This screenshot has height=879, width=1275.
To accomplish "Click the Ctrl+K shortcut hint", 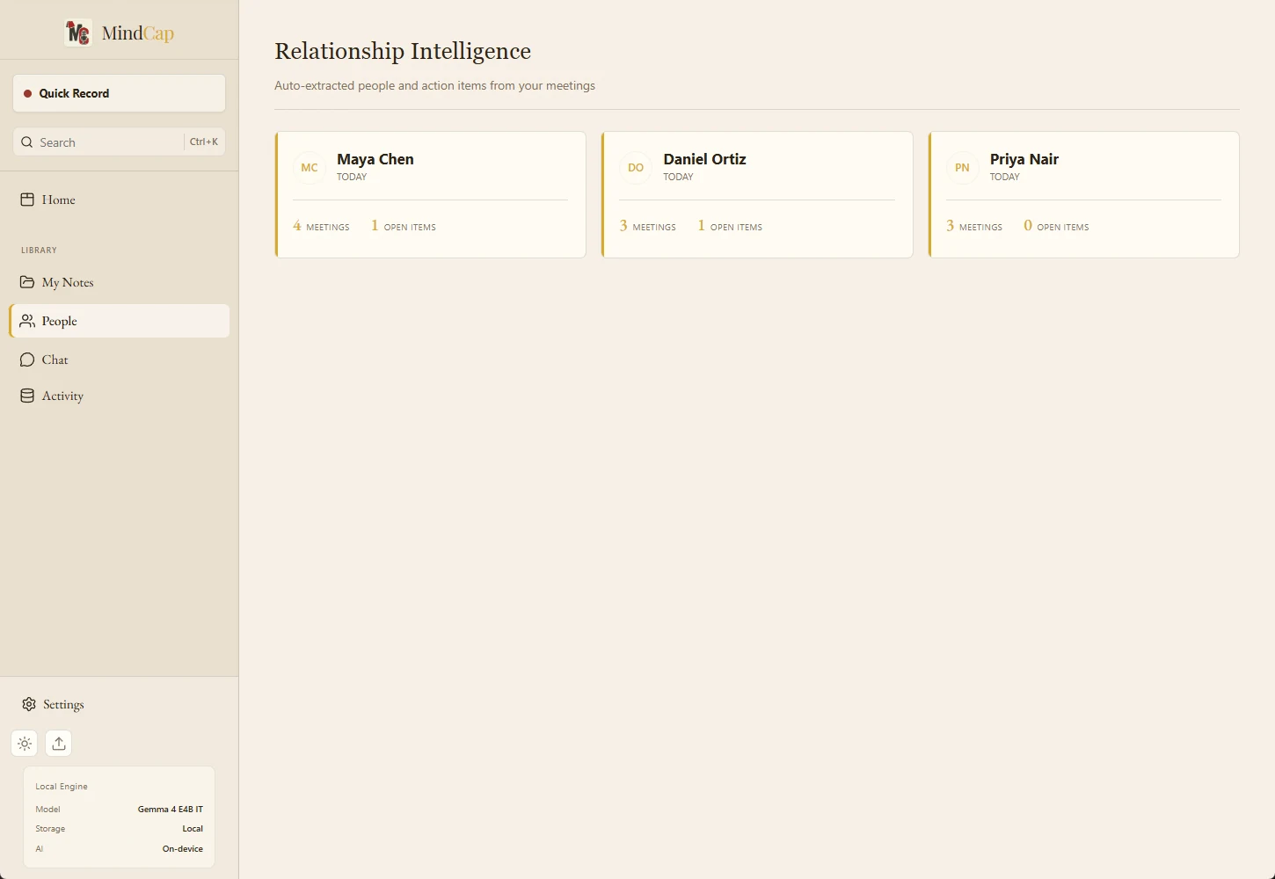I will [x=204, y=142].
